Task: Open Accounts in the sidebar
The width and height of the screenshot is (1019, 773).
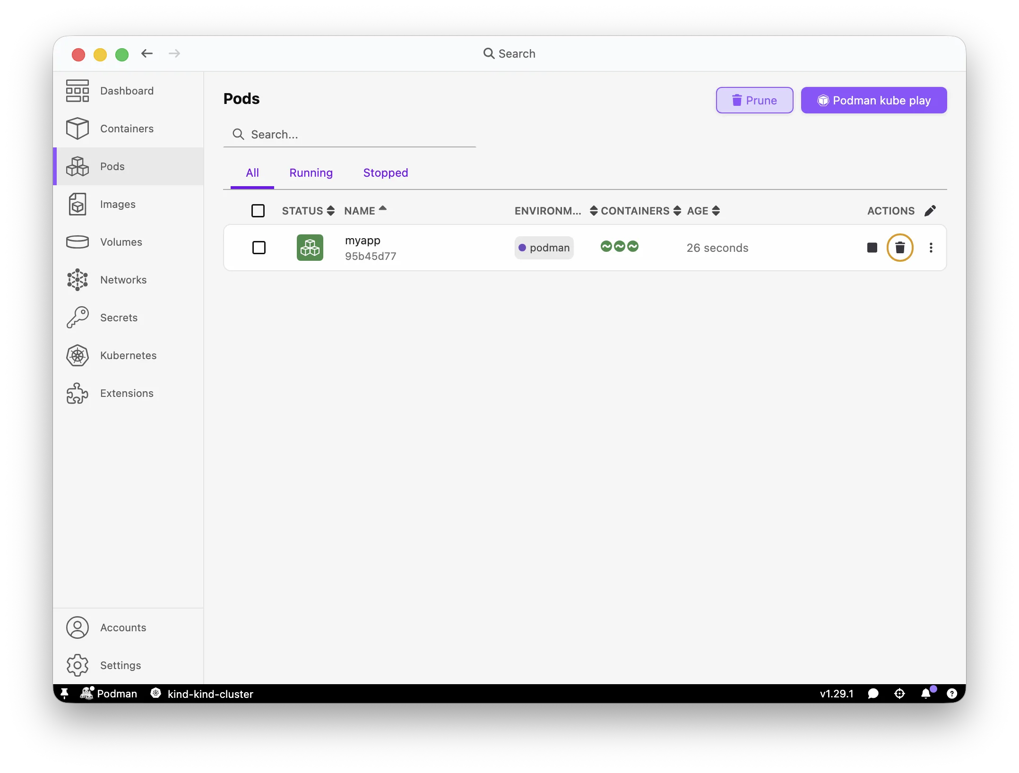Action: point(128,627)
